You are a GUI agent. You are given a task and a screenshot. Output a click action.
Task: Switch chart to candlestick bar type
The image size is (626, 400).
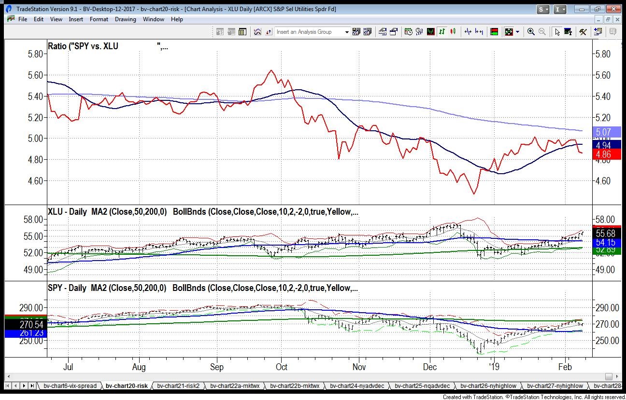coord(453,32)
